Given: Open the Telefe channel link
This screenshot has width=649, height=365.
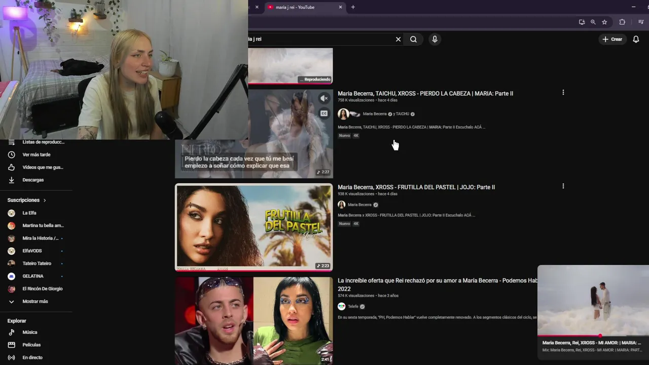Looking at the screenshot, I should (x=353, y=307).
